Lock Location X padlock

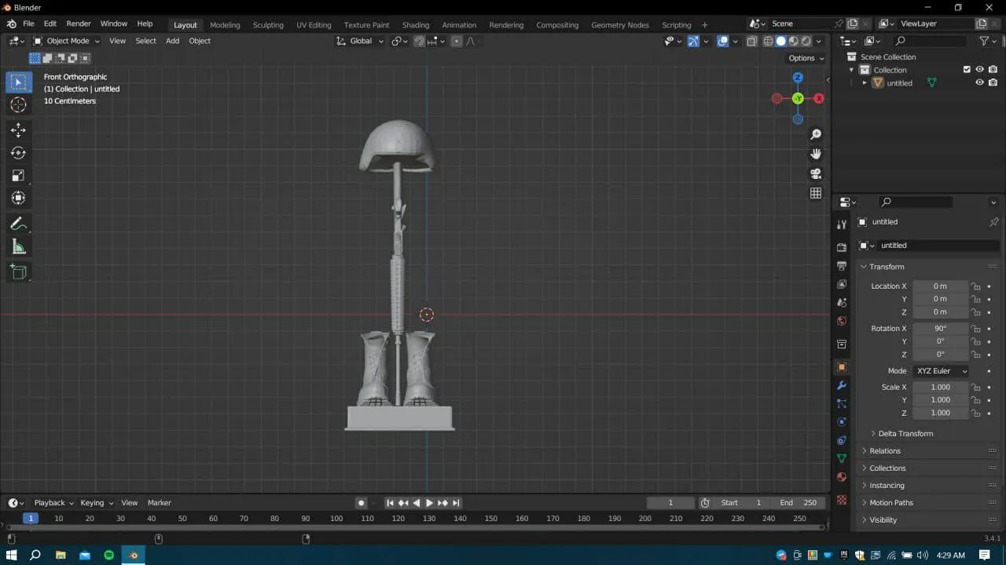(975, 286)
